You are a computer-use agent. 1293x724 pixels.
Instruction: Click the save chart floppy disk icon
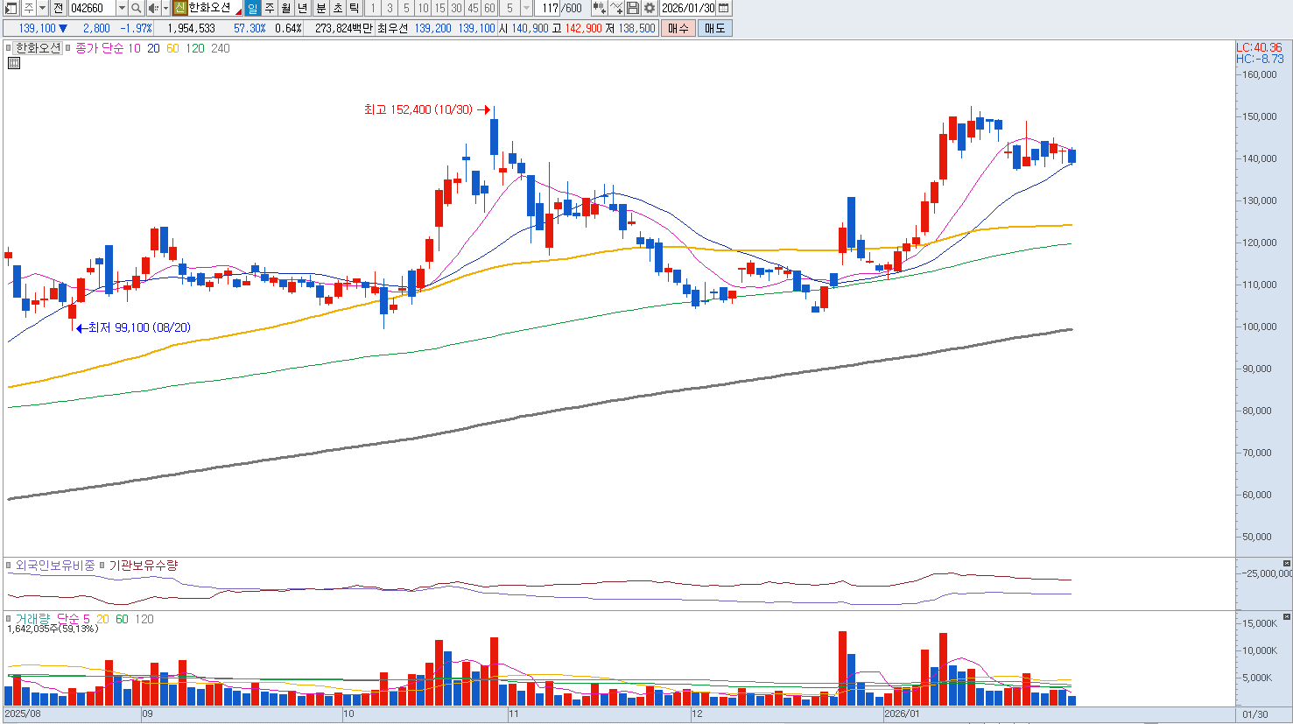(x=633, y=8)
